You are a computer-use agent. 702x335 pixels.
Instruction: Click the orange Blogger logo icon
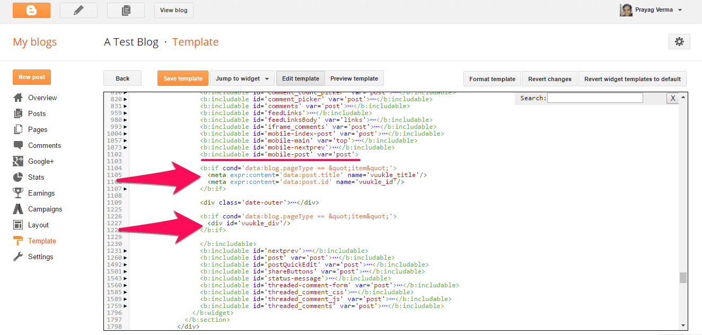31,10
